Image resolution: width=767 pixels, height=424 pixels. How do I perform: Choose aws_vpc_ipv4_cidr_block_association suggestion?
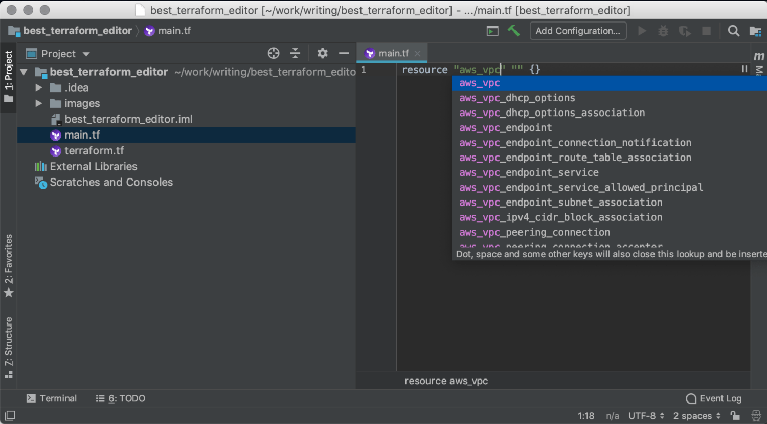[x=610, y=217]
